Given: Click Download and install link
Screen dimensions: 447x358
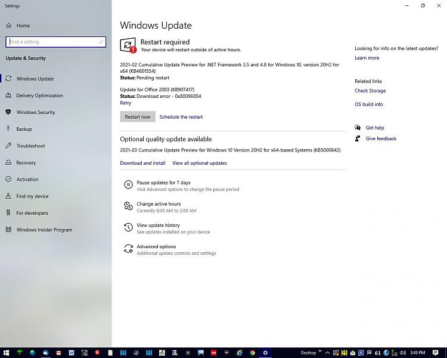Looking at the screenshot, I should 142,163.
